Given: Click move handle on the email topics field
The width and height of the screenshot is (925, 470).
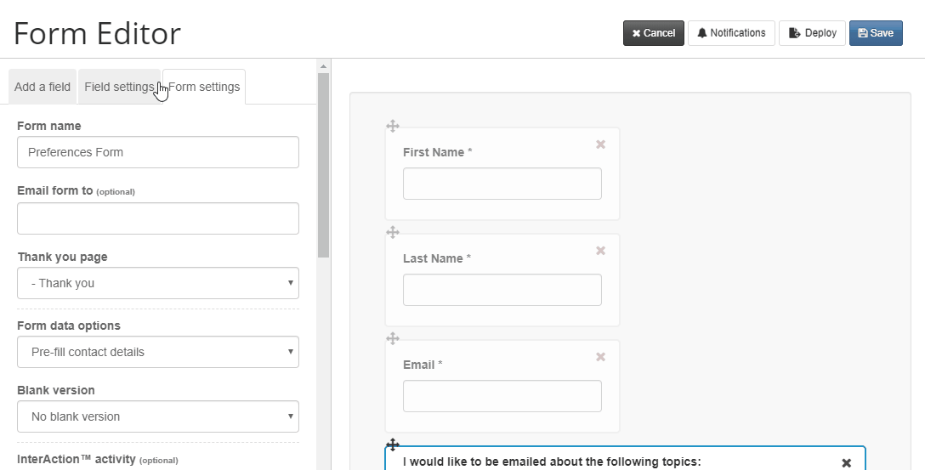Looking at the screenshot, I should pyautogui.click(x=393, y=444).
